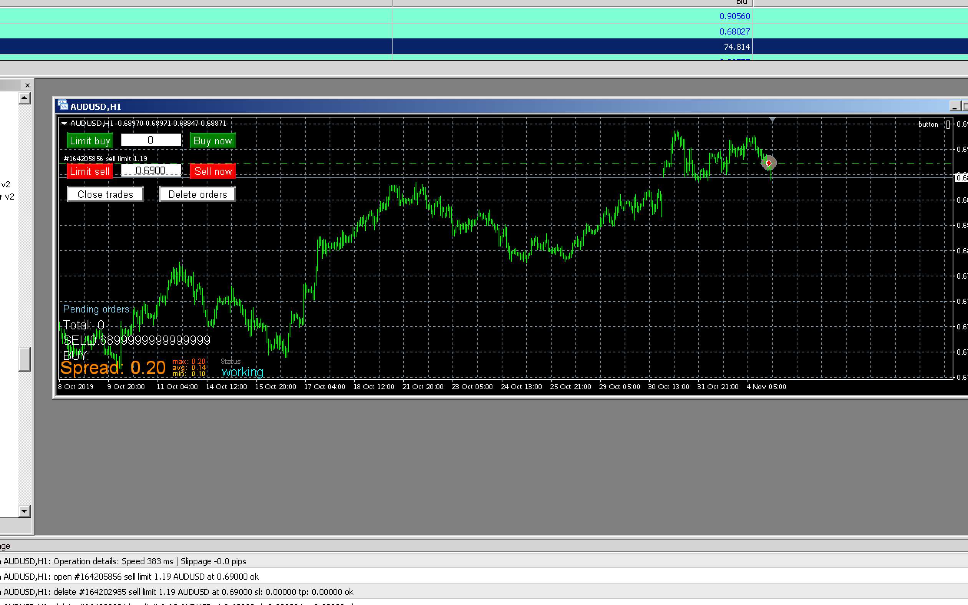This screenshot has height=605, width=968.
Task: Click the 'button' label at chart top right
Action: [x=928, y=124]
